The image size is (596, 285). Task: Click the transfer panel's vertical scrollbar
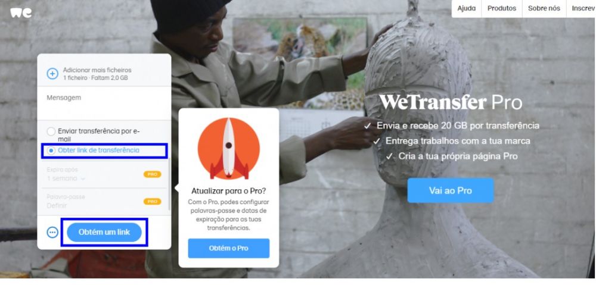169,183
